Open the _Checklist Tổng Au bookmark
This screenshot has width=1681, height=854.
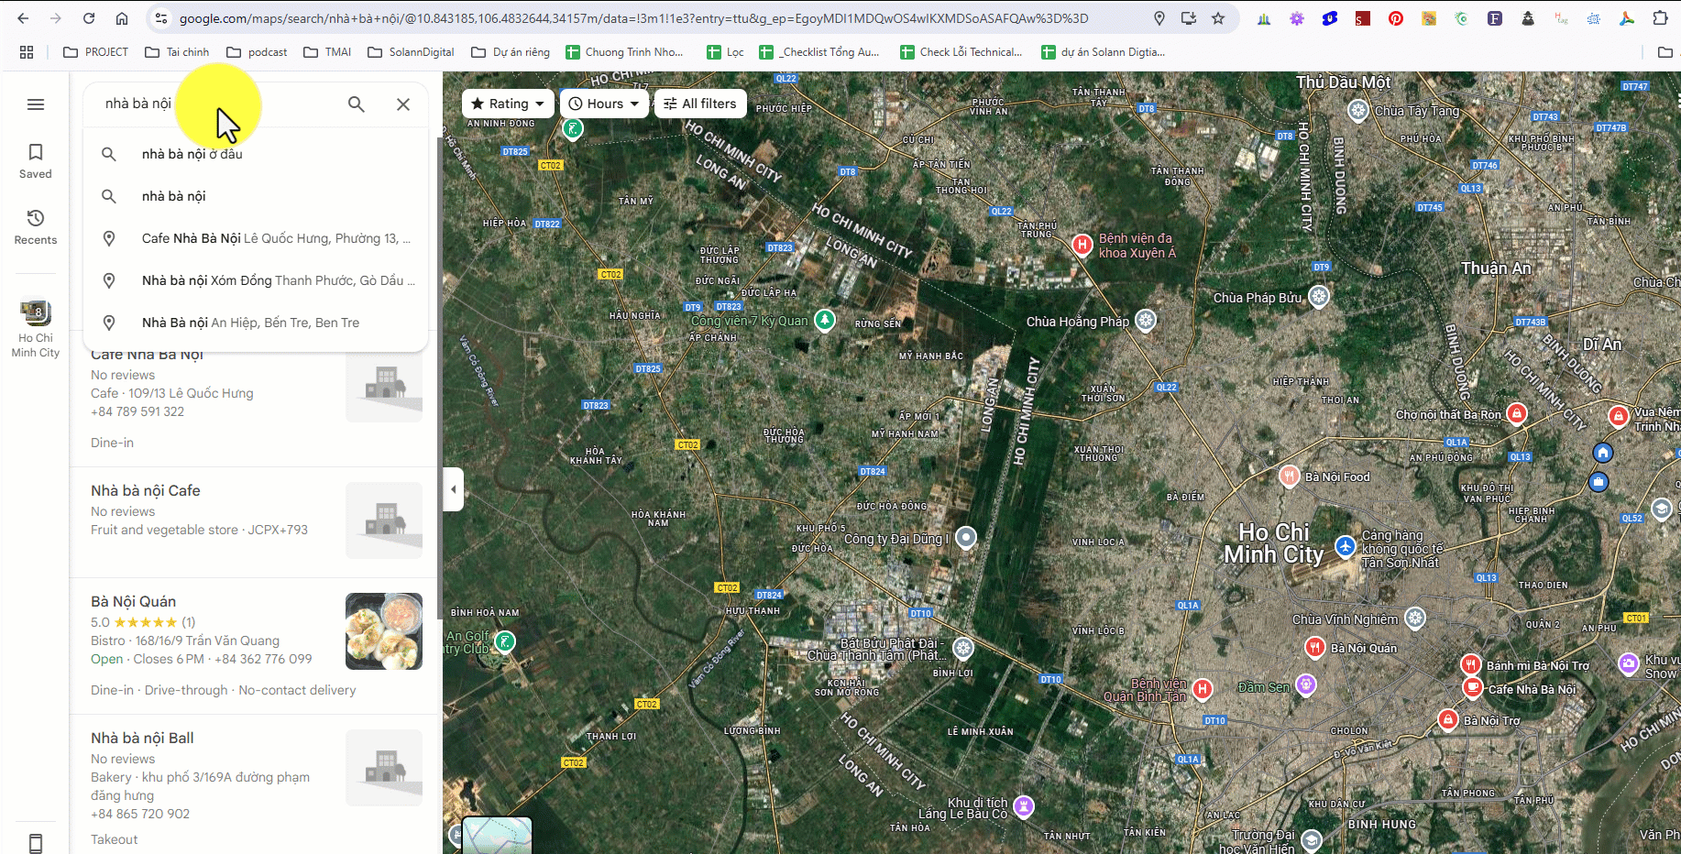(819, 52)
